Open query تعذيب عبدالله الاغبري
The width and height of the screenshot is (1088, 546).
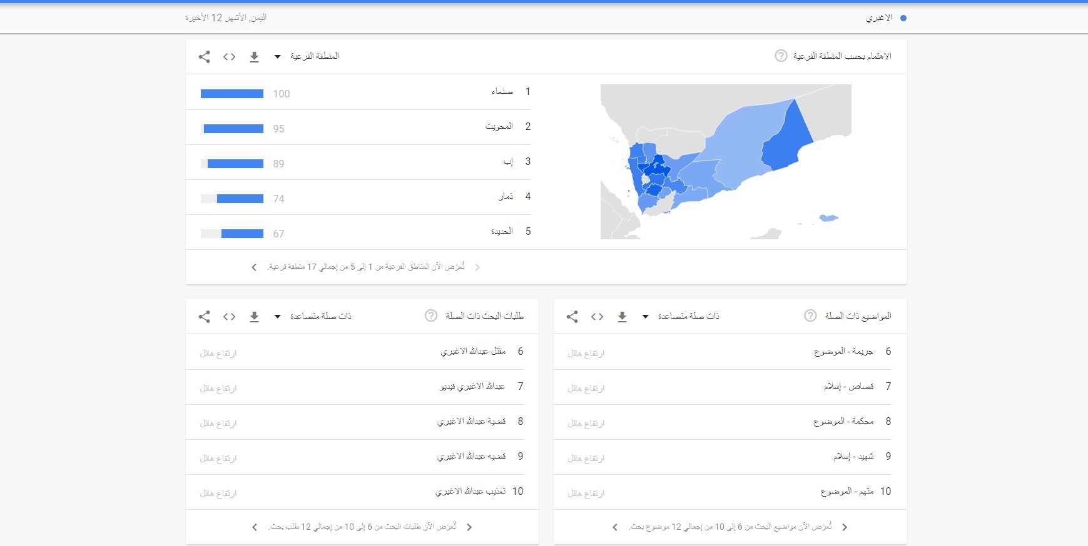[470, 492]
